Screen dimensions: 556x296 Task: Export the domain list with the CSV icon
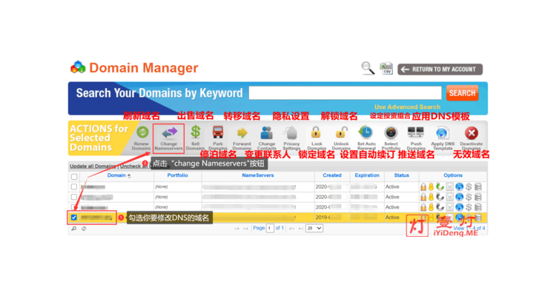386,68
